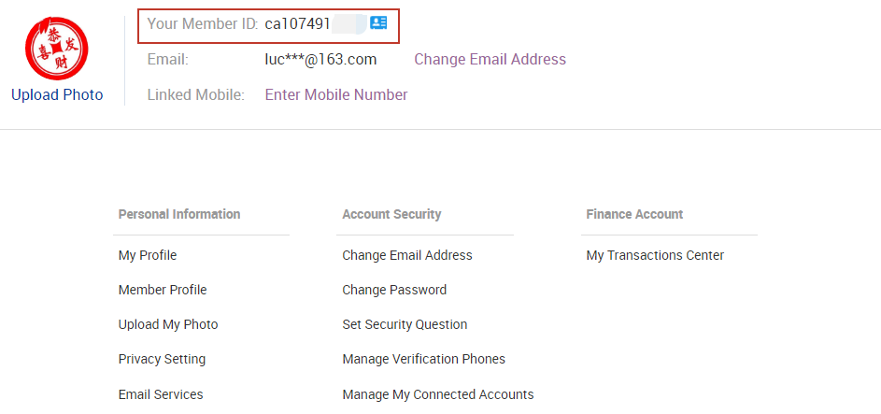Click the Account Security section heading
This screenshot has width=881, height=414.
point(391,214)
